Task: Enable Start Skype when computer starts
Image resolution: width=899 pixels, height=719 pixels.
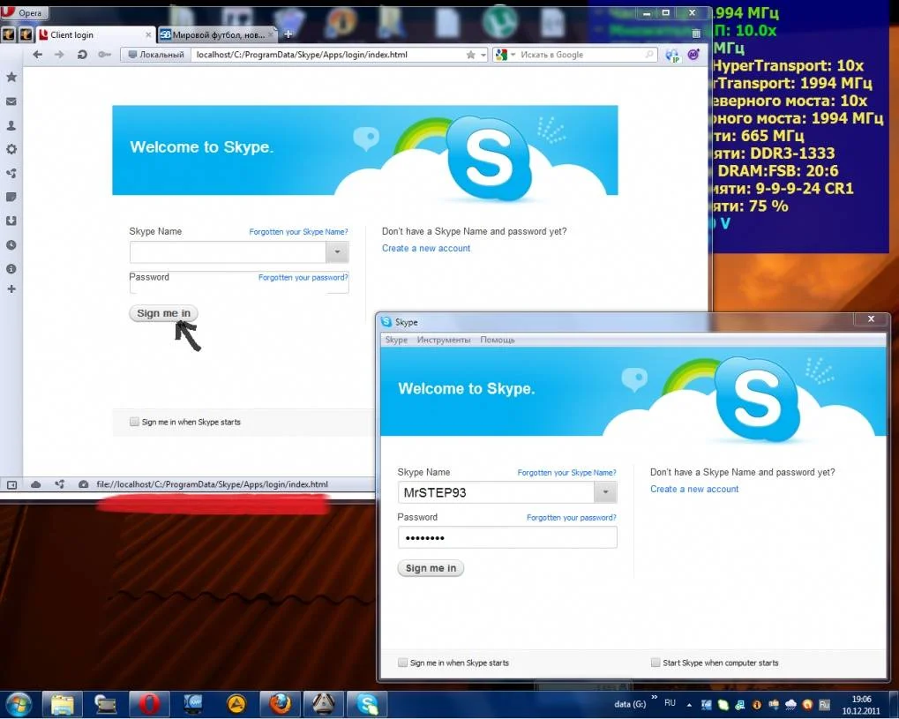Action: (x=656, y=663)
